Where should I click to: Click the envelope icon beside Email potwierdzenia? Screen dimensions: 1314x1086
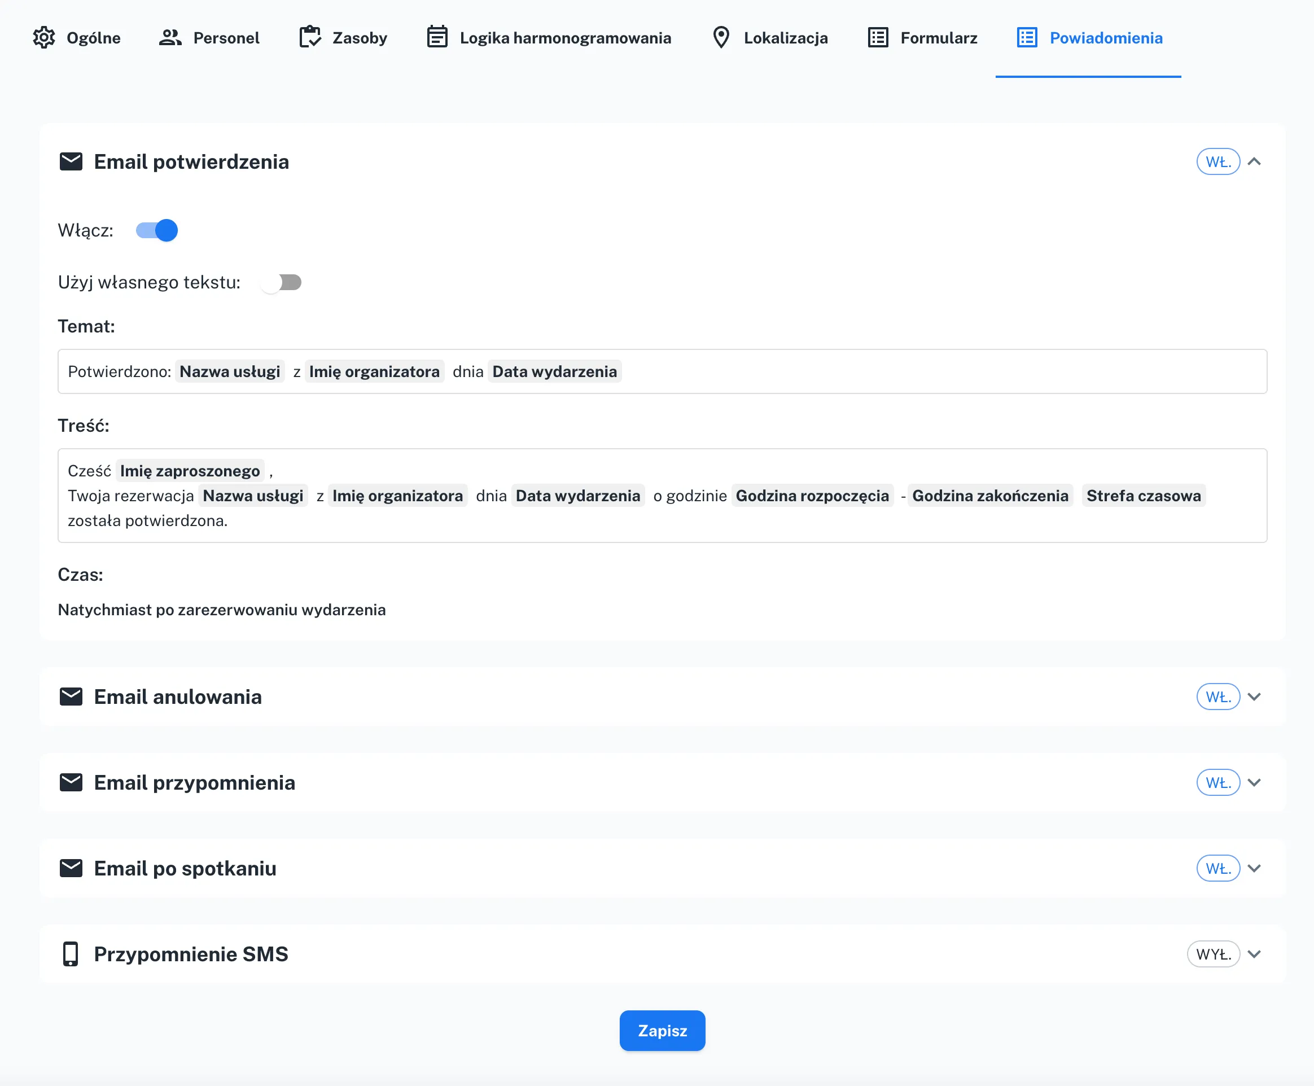[x=71, y=161]
